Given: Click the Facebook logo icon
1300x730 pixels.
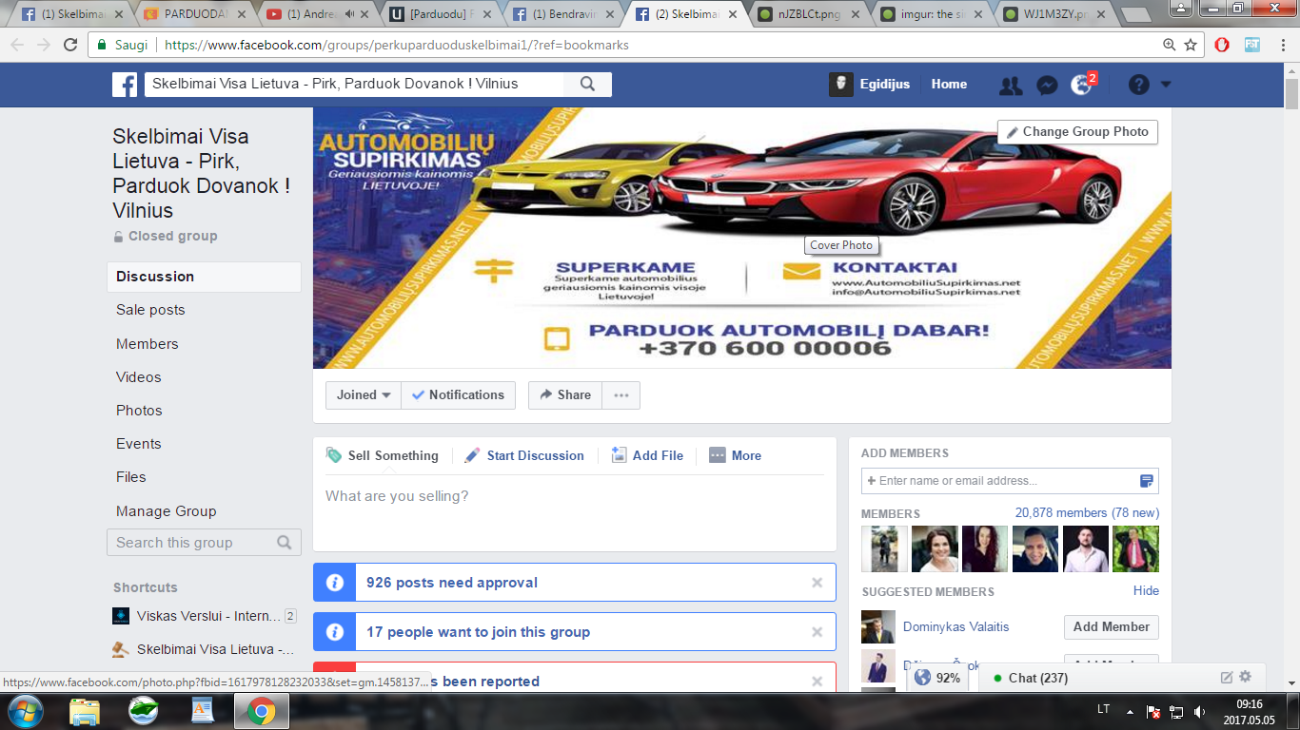Looking at the screenshot, I should tap(125, 85).
